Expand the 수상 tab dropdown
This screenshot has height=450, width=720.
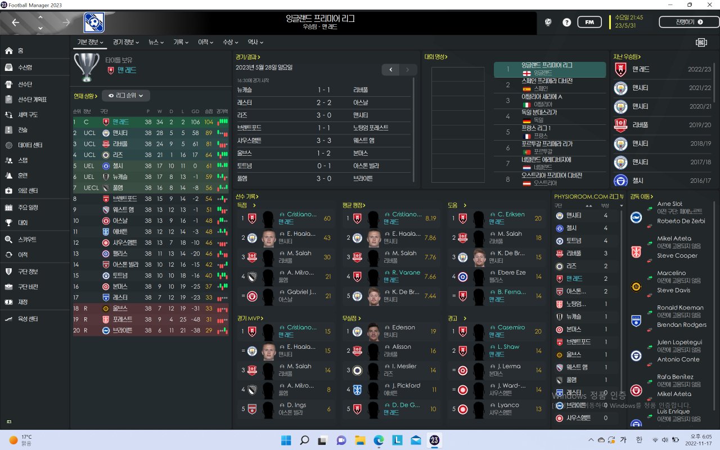231,42
